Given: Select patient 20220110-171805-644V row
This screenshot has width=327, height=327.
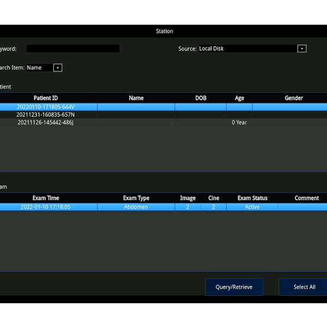Looking at the screenshot, I should tap(46, 107).
